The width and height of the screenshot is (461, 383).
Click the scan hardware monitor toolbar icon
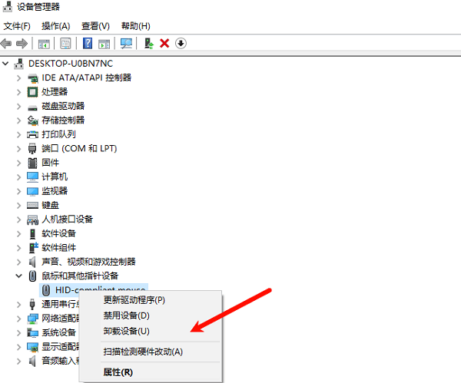tap(126, 44)
